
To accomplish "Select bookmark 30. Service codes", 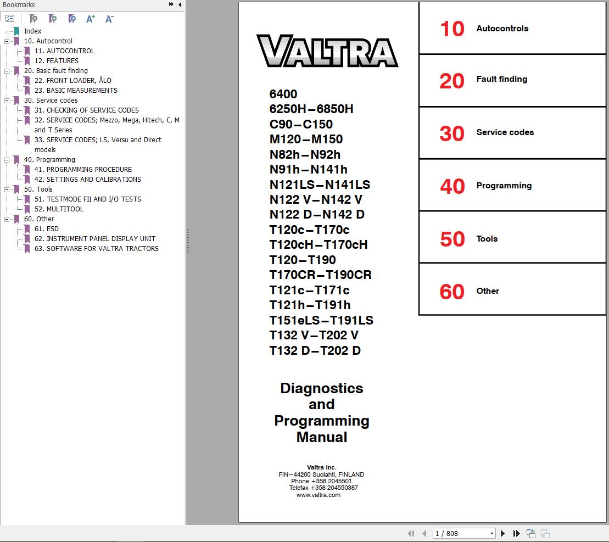I will [51, 100].
